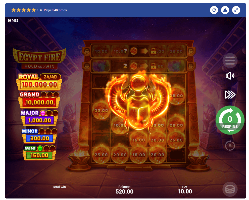
Task: Click the Major 1,000.00 jackpot panel
Action: (39, 118)
